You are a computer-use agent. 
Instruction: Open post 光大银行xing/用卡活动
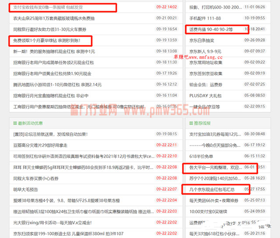click(x=52, y=223)
